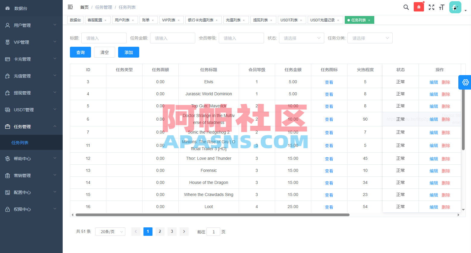The width and height of the screenshot is (471, 253).
Task: Click the red bug error-log icon
Action: click(419, 7)
